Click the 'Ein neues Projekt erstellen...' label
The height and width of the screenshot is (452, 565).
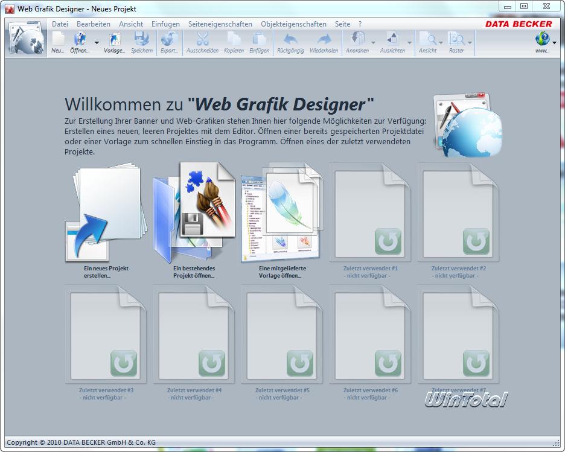pos(106,272)
